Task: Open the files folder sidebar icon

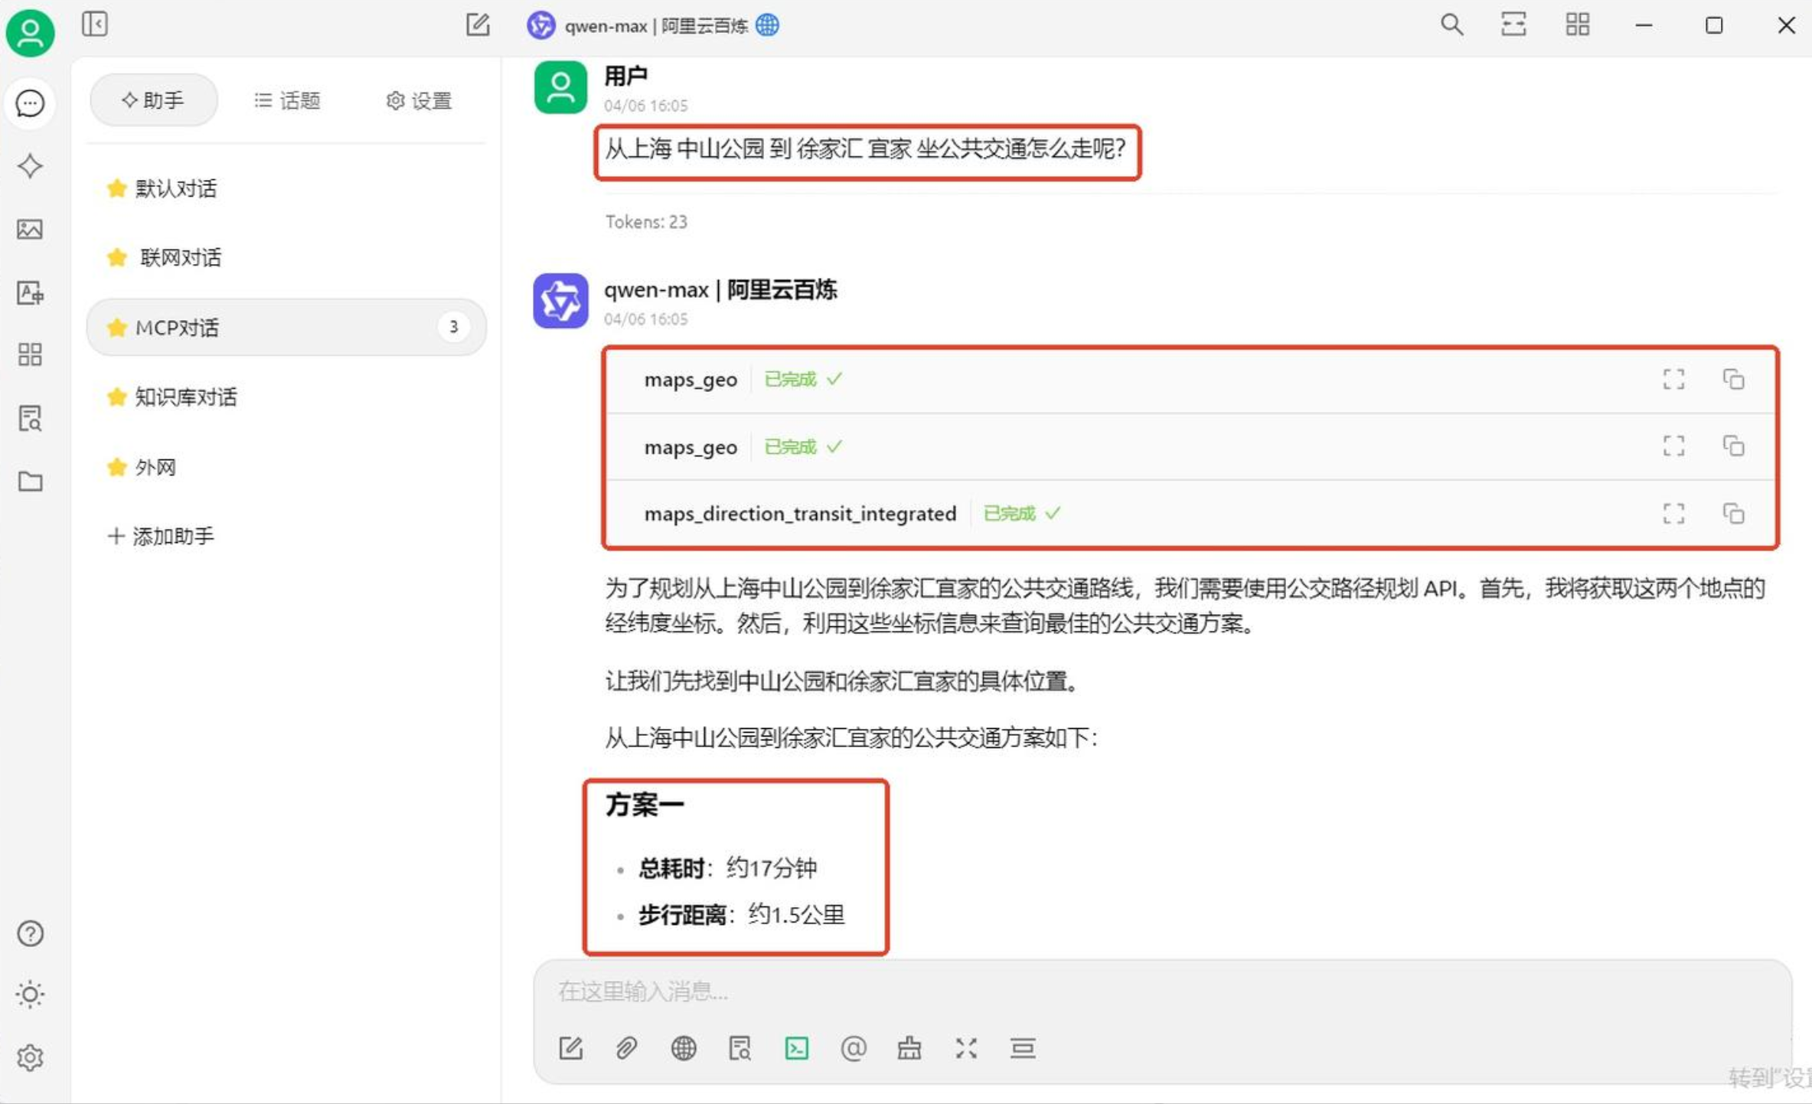Action: point(30,481)
